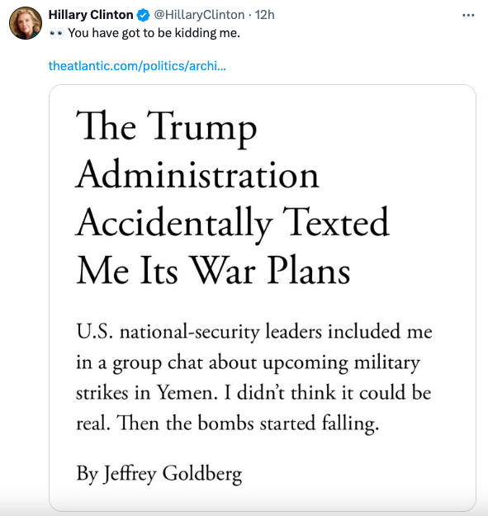
Task: Click "U.S. national-security leaders included me" line
Action: pyautogui.click(x=254, y=331)
